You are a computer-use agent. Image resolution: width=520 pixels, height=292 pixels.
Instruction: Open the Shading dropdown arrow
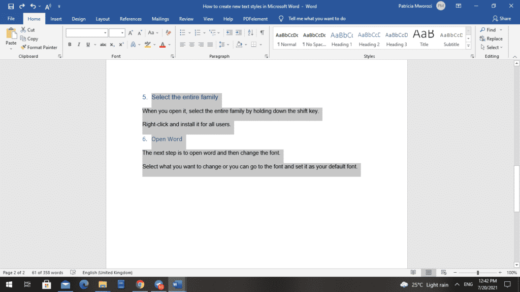[x=246, y=45]
